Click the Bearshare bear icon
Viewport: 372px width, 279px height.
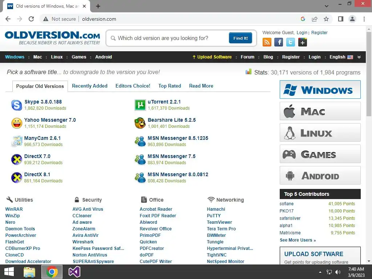(x=140, y=123)
